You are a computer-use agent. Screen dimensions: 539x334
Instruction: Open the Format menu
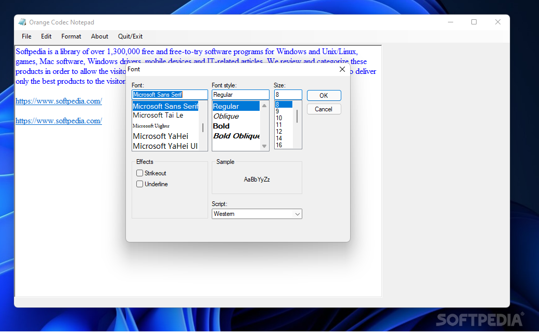click(71, 36)
